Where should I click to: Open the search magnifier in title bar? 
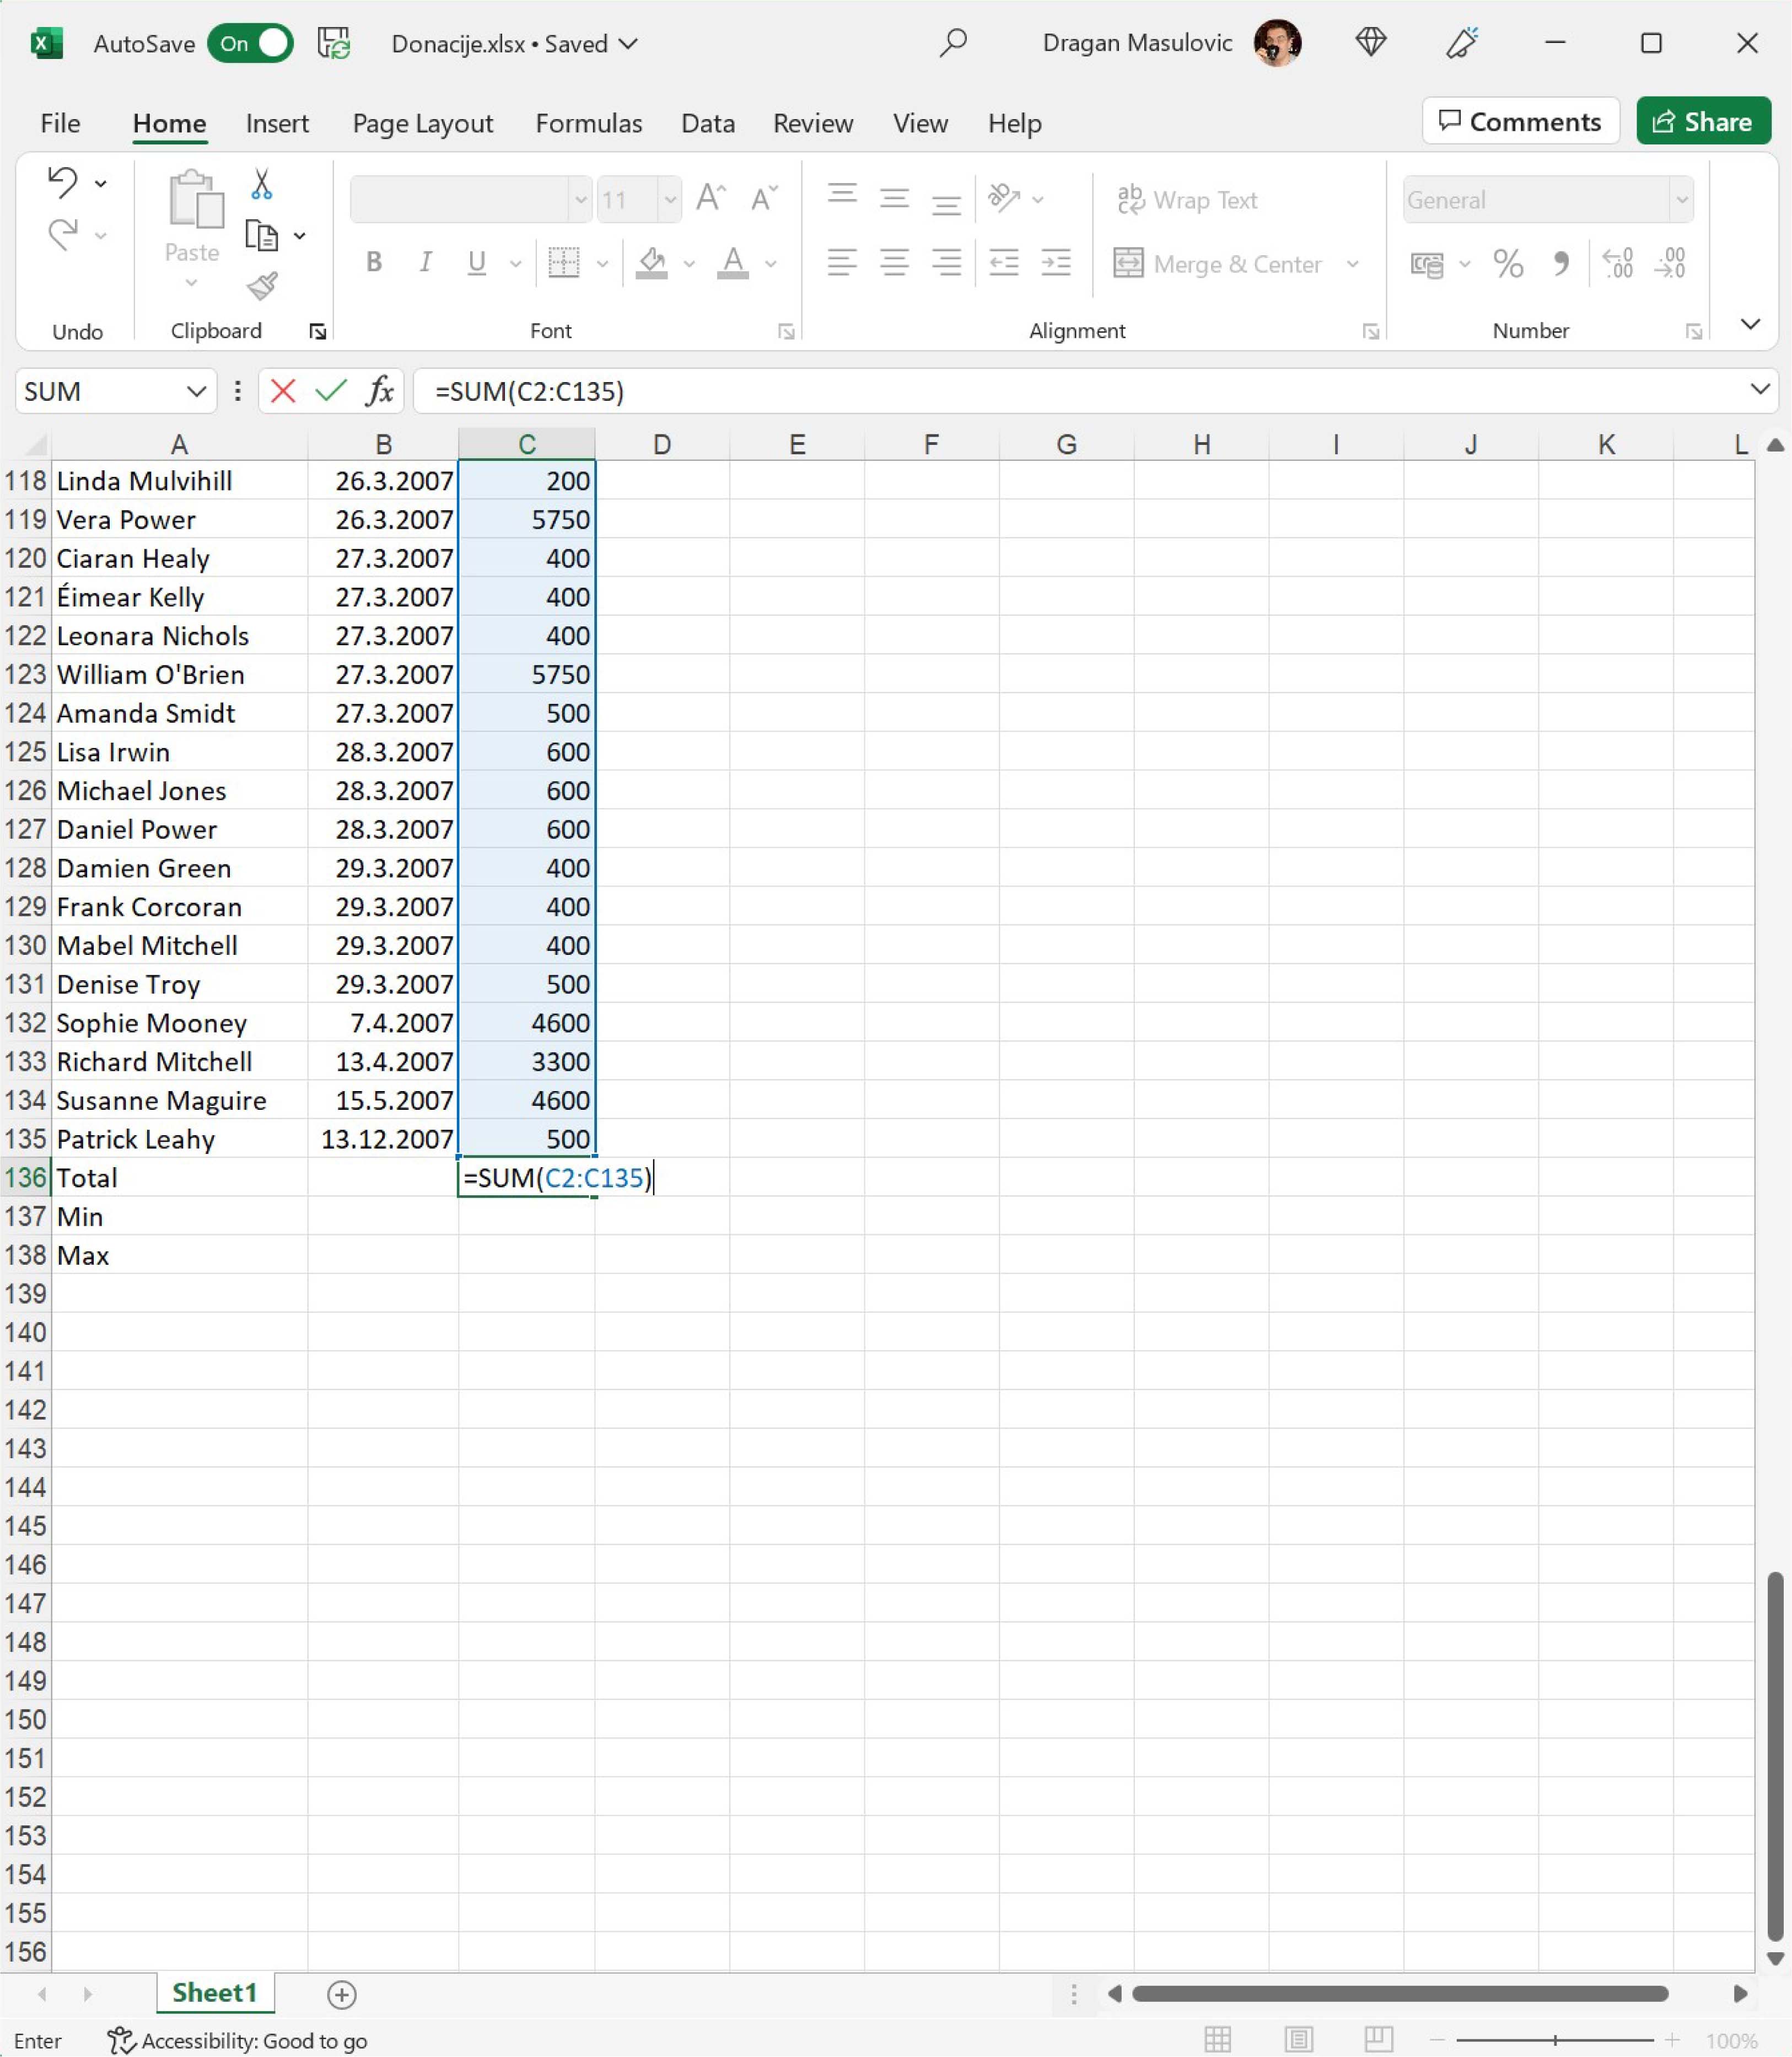pyautogui.click(x=953, y=43)
